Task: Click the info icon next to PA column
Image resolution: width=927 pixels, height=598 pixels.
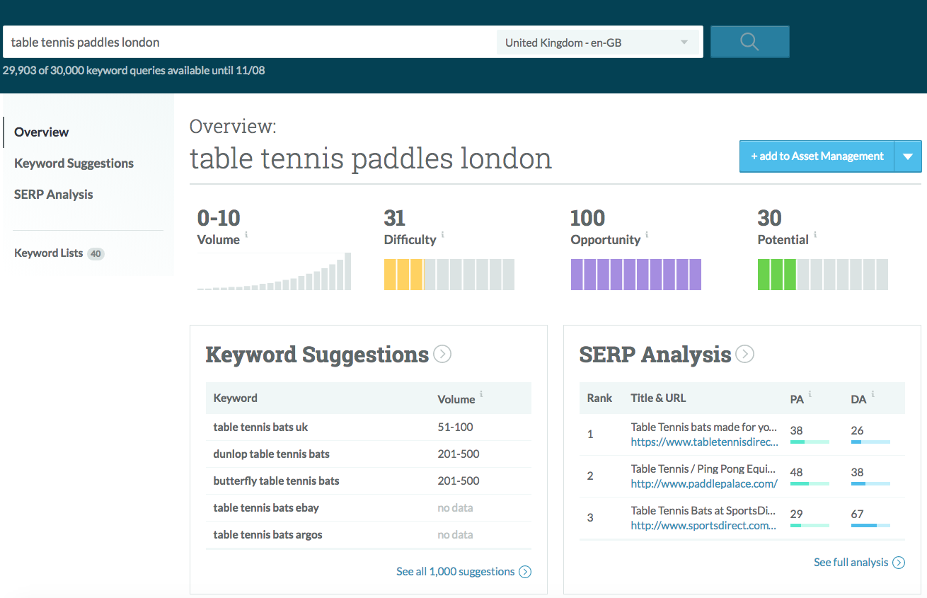Action: coord(810,394)
